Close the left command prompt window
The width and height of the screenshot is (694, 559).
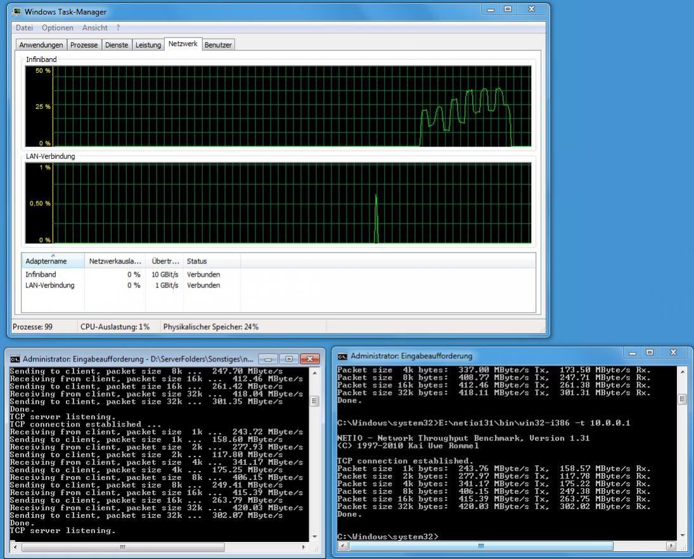tap(310, 359)
